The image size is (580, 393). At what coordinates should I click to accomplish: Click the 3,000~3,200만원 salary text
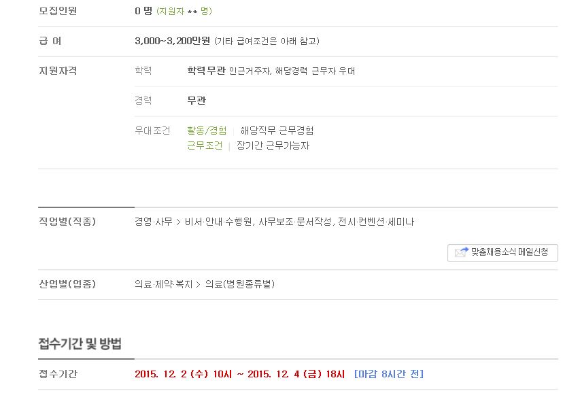pos(173,41)
